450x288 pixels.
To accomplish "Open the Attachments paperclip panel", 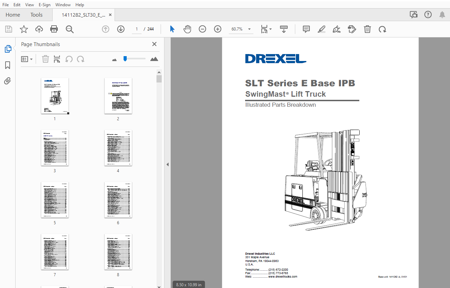I will (8, 81).
